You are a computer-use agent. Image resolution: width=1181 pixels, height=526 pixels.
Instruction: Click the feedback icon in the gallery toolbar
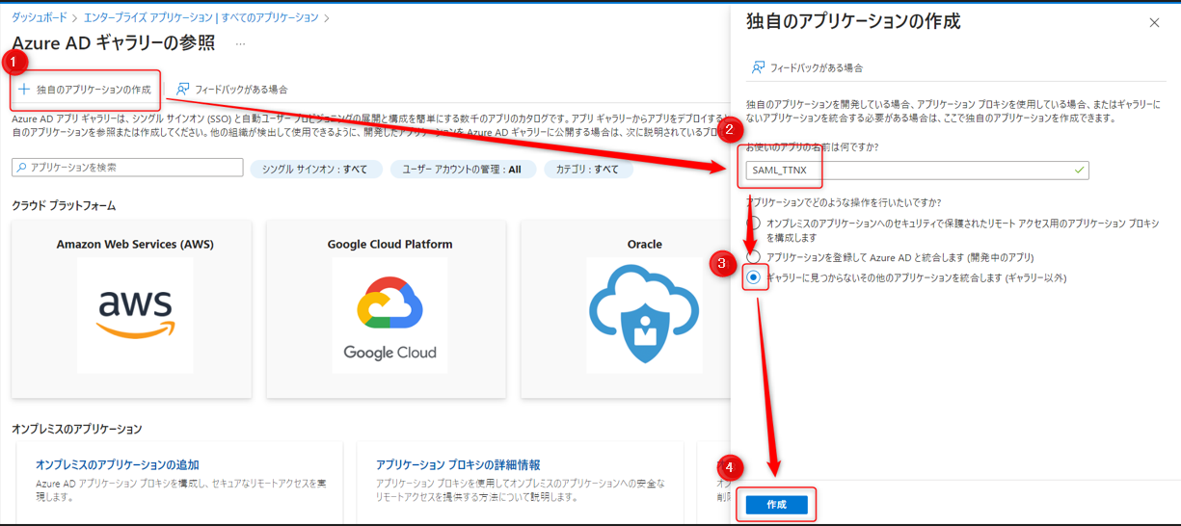point(182,90)
